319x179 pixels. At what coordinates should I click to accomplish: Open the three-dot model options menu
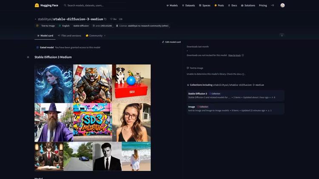point(282,36)
